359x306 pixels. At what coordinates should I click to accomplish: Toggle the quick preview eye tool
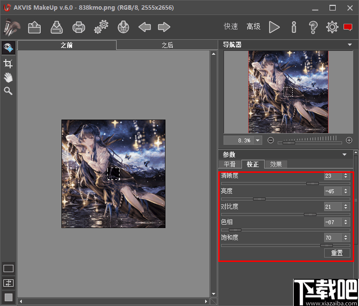(8, 48)
